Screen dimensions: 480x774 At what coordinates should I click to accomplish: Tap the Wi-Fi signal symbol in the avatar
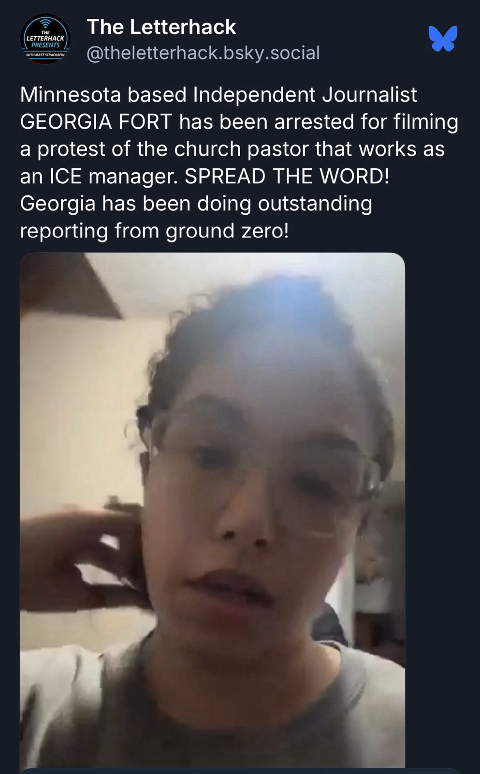45,24
